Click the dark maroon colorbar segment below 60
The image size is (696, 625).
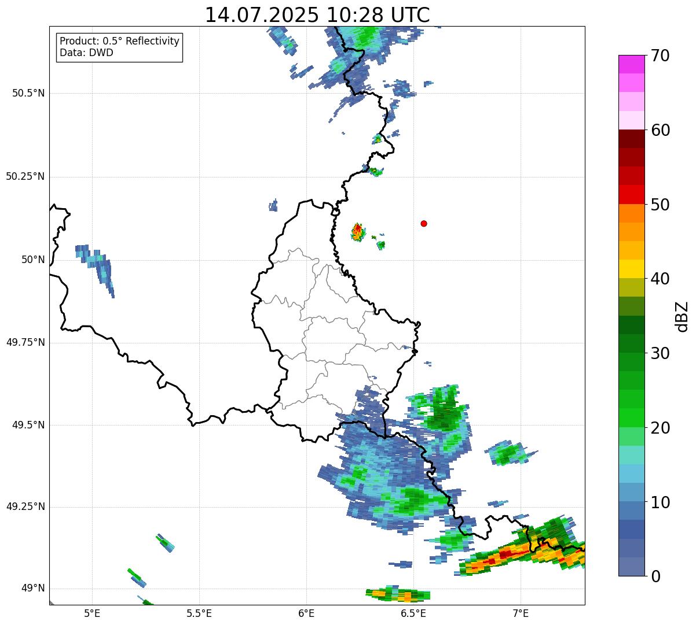coord(632,139)
